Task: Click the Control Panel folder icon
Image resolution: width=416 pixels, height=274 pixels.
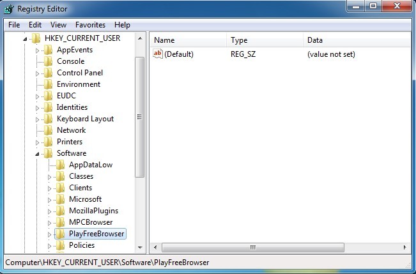Action: click(49, 73)
